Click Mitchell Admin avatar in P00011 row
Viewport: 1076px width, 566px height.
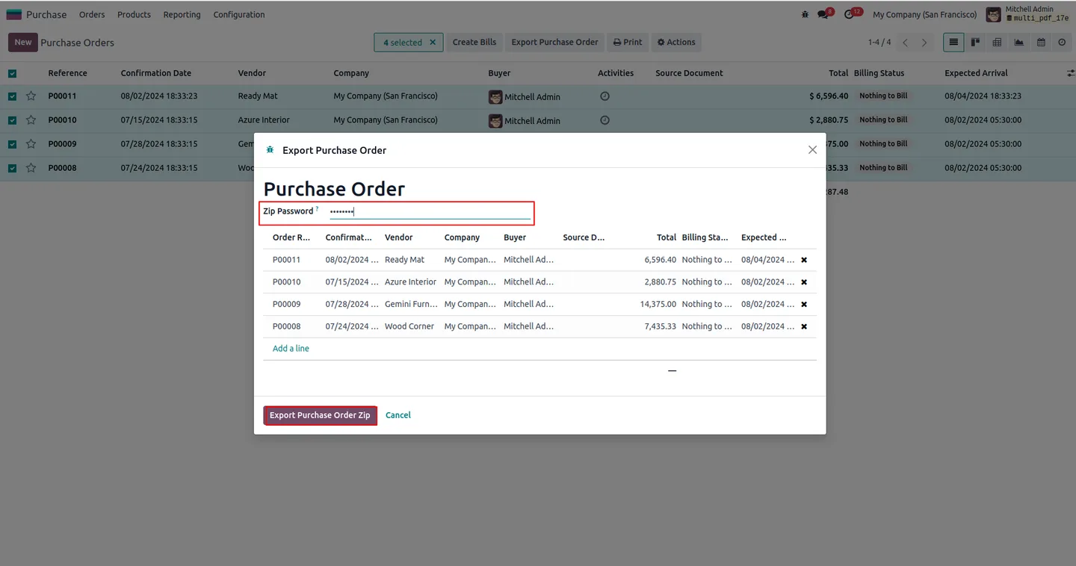coord(495,97)
